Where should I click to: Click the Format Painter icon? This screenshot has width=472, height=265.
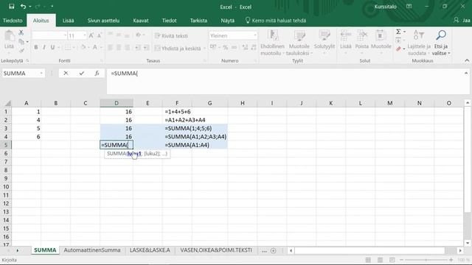[x=21, y=50]
